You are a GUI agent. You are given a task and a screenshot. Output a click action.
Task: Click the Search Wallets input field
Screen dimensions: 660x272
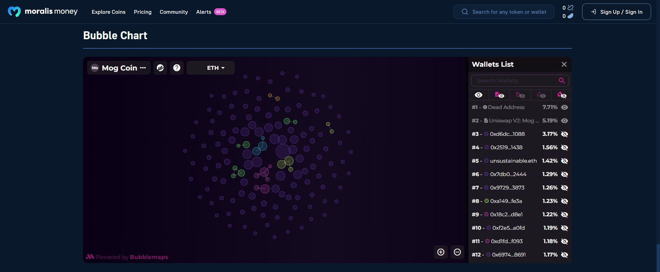coord(520,80)
